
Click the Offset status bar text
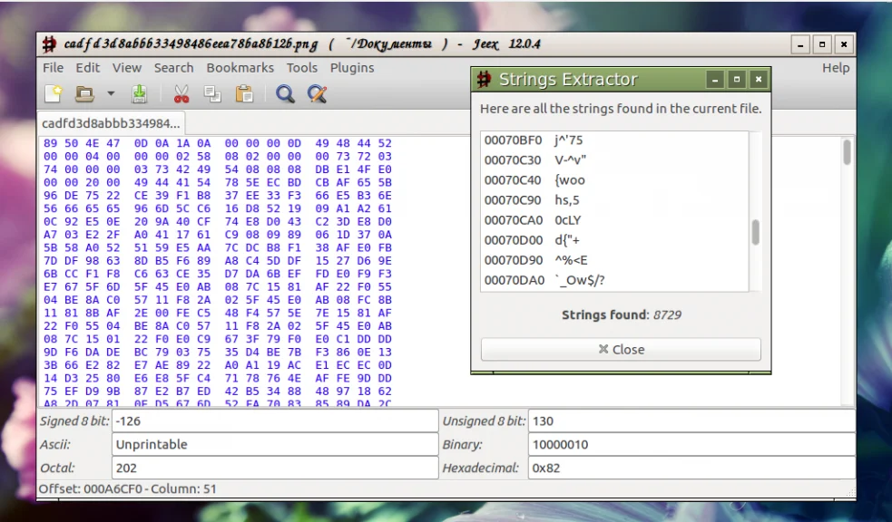point(127,488)
